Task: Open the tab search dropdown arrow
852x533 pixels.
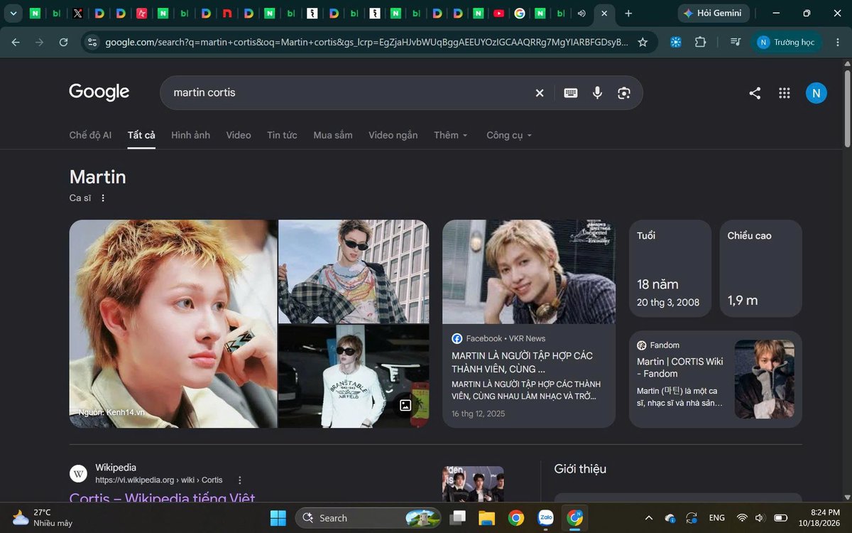Action: coord(13,13)
